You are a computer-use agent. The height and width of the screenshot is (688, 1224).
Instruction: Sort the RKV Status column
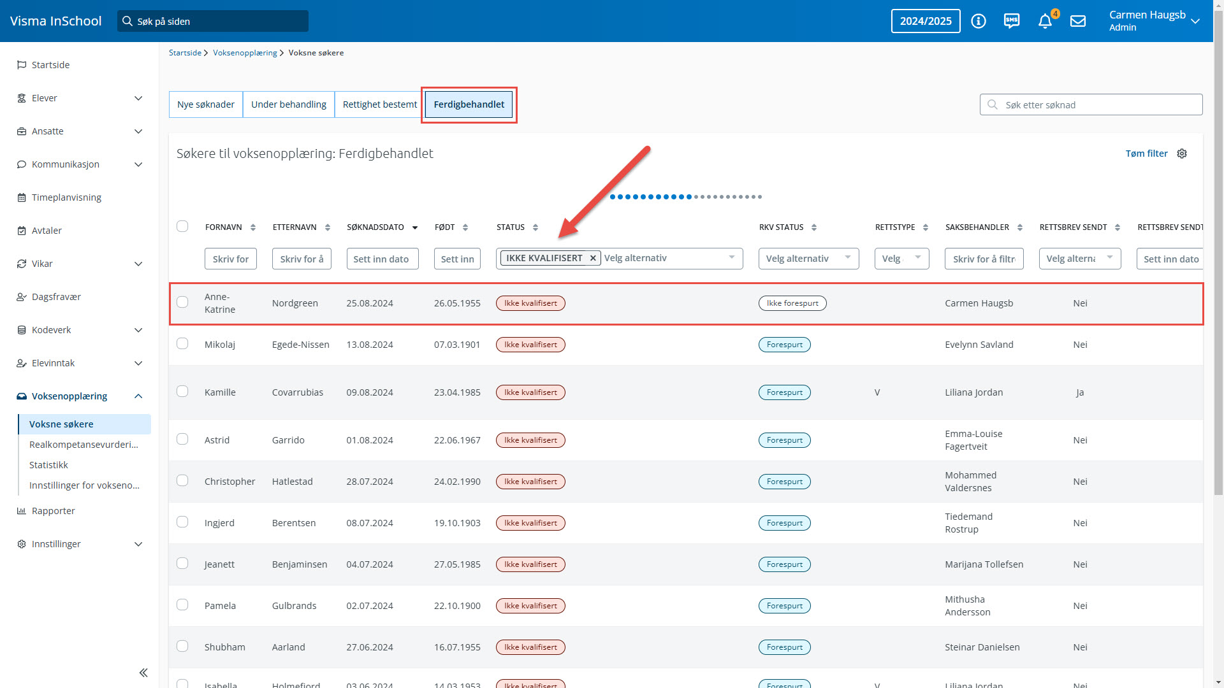[x=814, y=227]
